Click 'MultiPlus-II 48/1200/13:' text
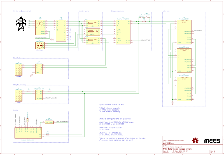 (x=111, y=133)
